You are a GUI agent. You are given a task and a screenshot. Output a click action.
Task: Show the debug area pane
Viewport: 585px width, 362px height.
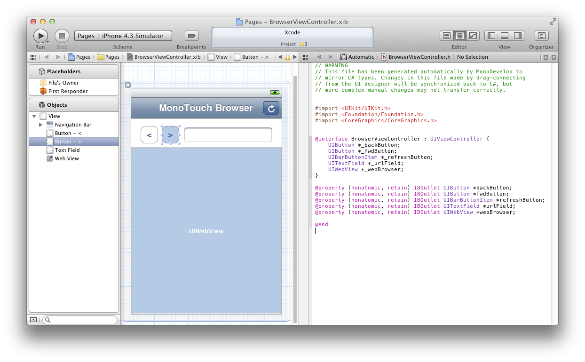[504, 36]
